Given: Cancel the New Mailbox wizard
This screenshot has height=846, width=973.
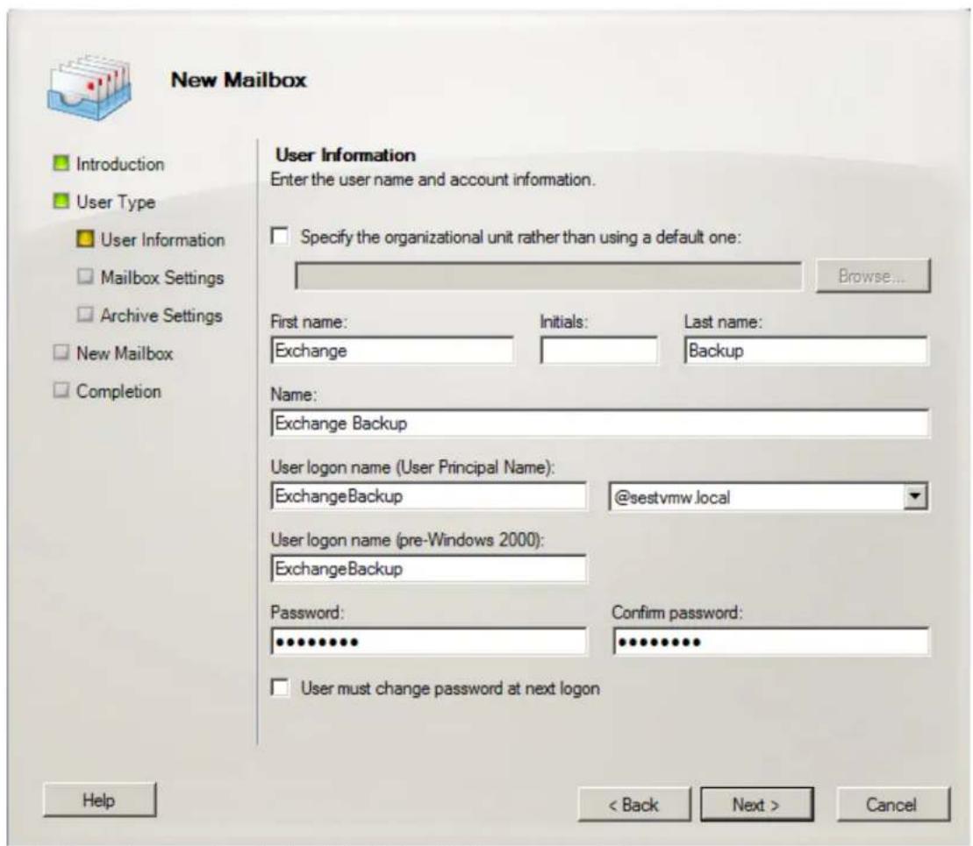Looking at the screenshot, I should [892, 805].
